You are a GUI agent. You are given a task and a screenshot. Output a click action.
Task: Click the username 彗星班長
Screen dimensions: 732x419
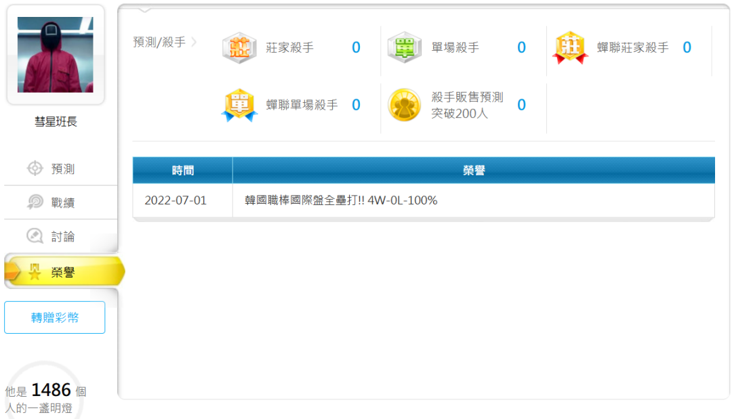click(56, 122)
